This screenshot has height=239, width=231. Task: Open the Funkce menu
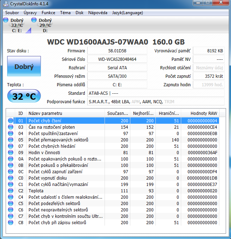tap(48, 13)
